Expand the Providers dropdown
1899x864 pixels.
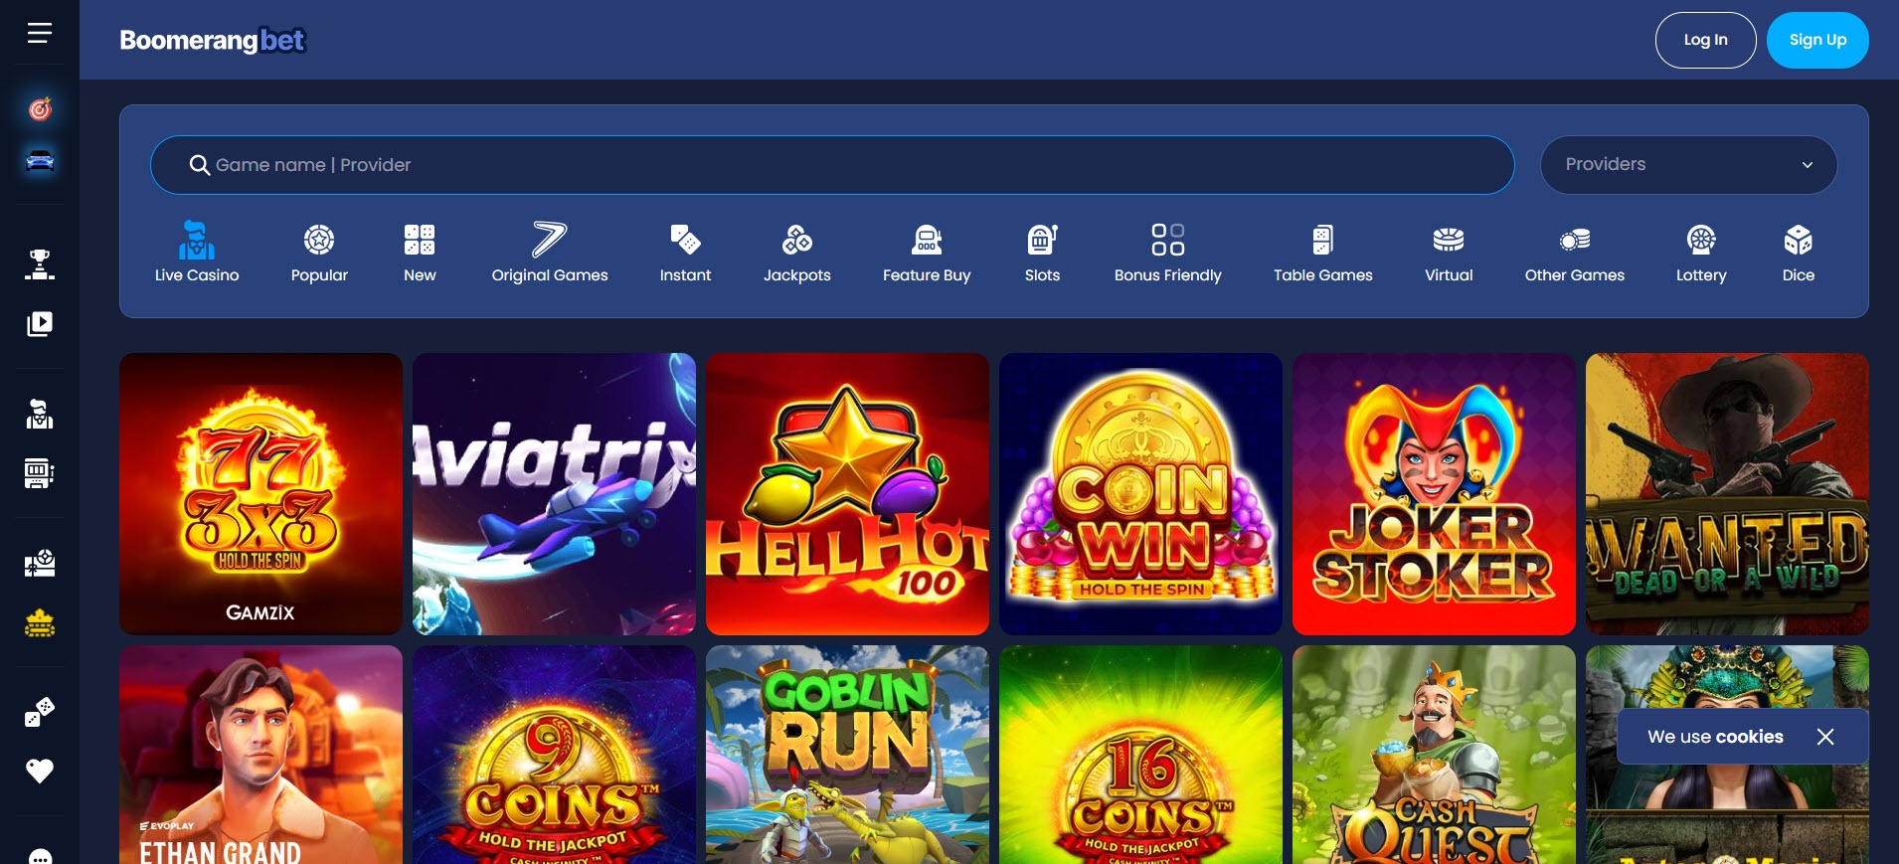tap(1688, 165)
